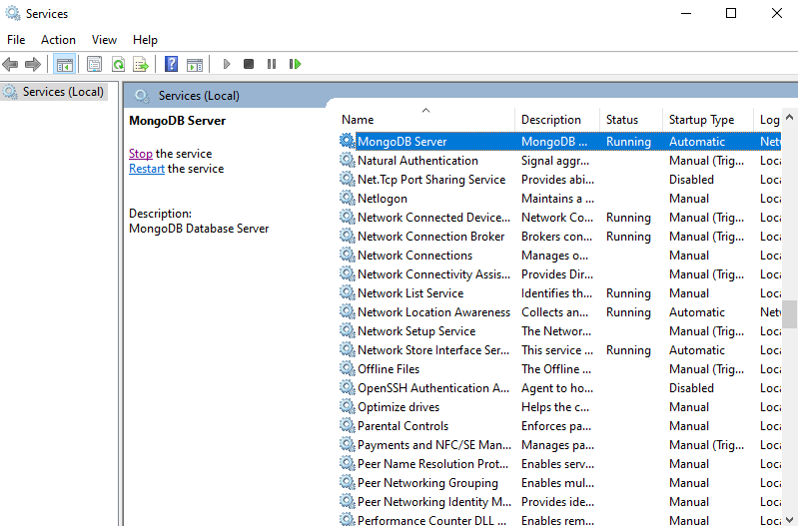Open the View menu
The height and width of the screenshot is (526, 798).
(x=104, y=40)
